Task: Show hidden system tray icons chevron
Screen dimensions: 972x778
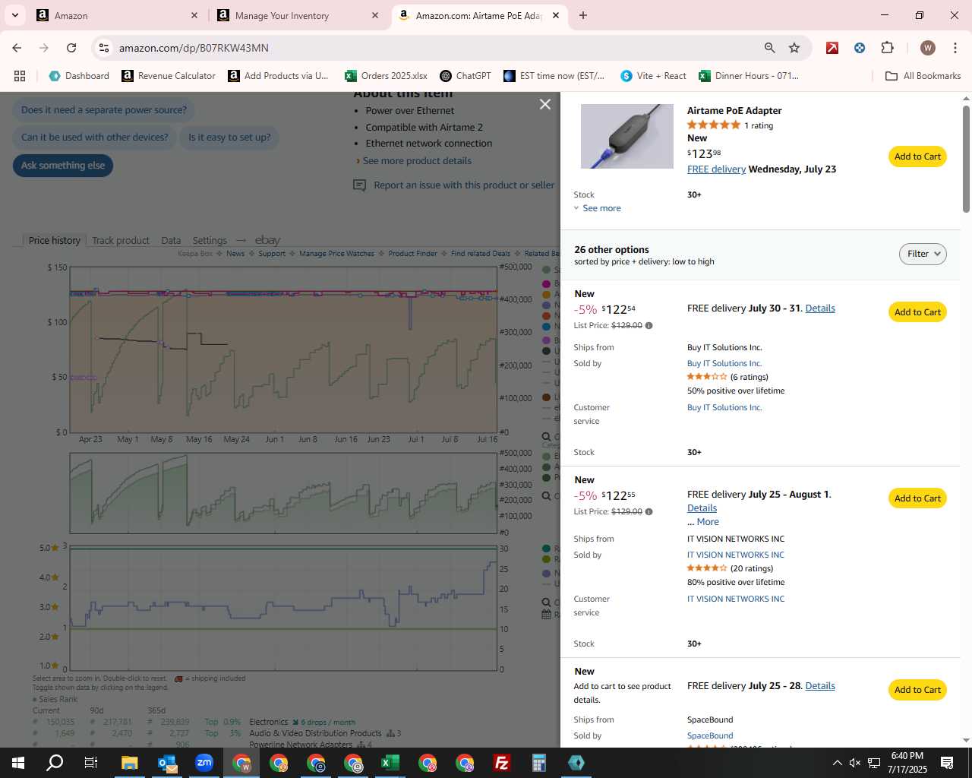Action: (x=837, y=763)
